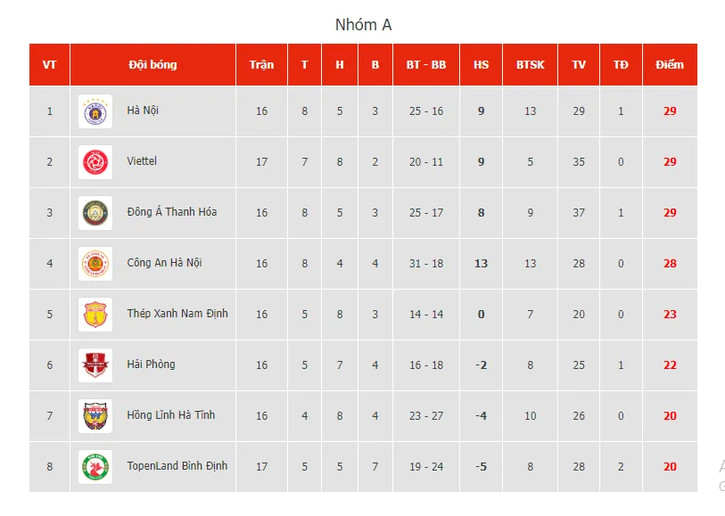This screenshot has width=725, height=516.
Task: Click the Viettel club logo
Action: tap(95, 162)
